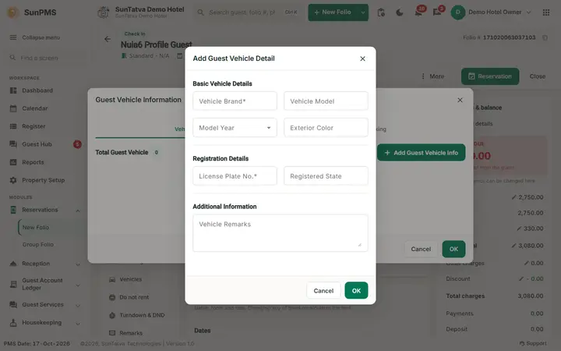Click the Reception bell icon
The image size is (561, 351).
click(x=13, y=264)
